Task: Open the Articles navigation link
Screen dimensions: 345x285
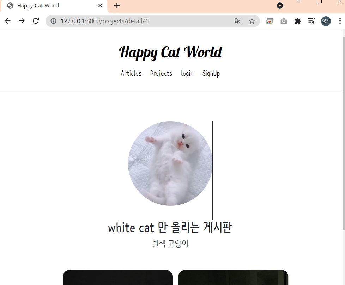Action: click(x=131, y=73)
